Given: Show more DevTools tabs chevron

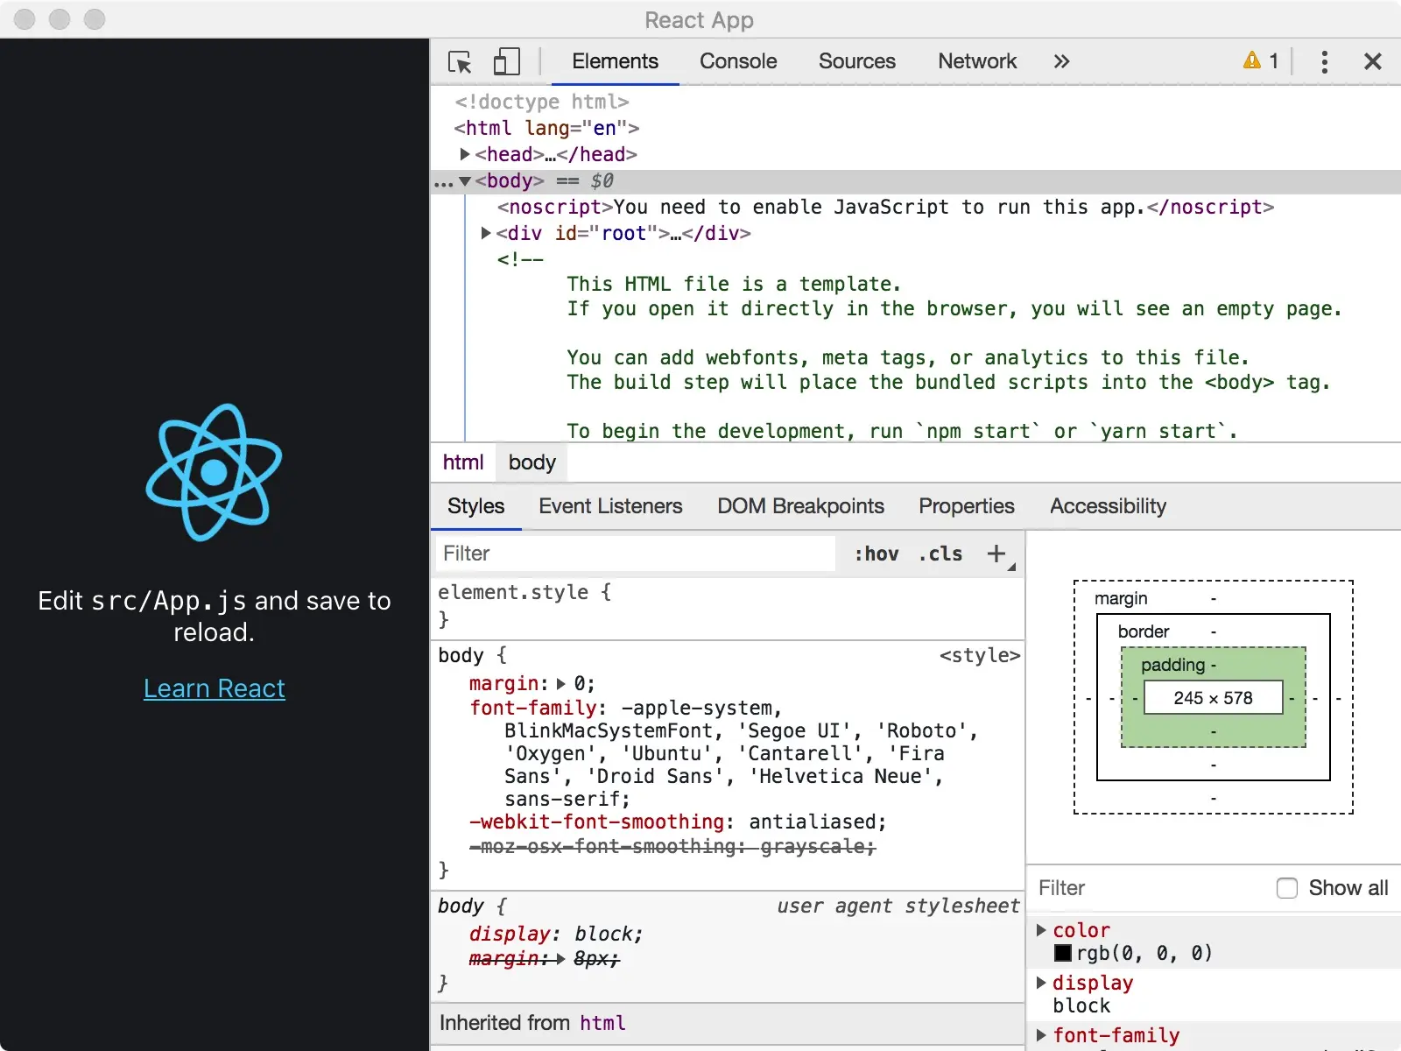Looking at the screenshot, I should point(1061,61).
